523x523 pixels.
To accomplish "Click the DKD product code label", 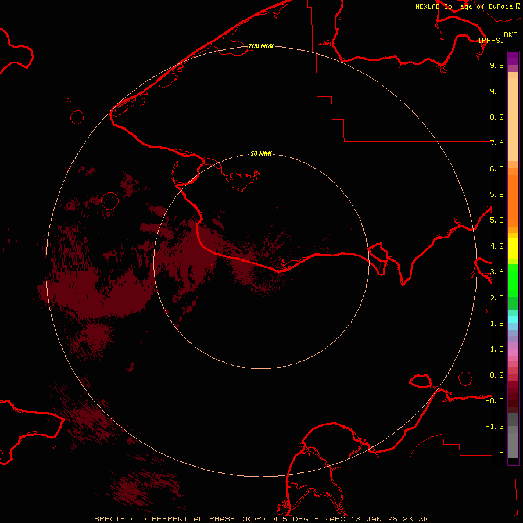I will pyautogui.click(x=511, y=34).
